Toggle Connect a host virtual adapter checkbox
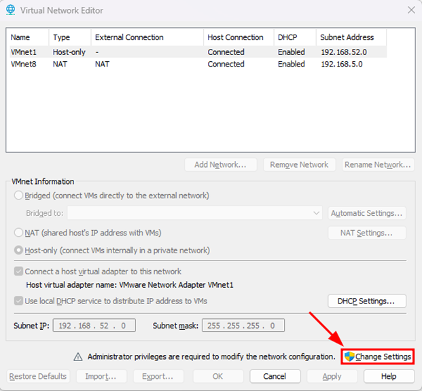 pos(18,272)
